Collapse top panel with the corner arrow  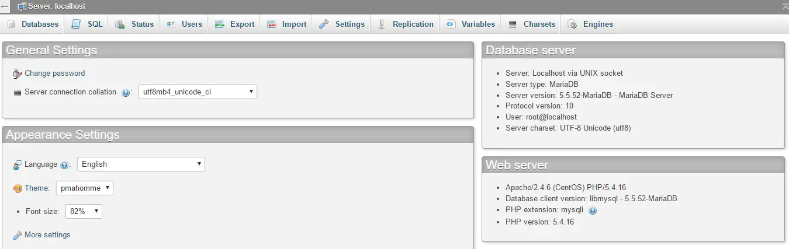(785, 6)
